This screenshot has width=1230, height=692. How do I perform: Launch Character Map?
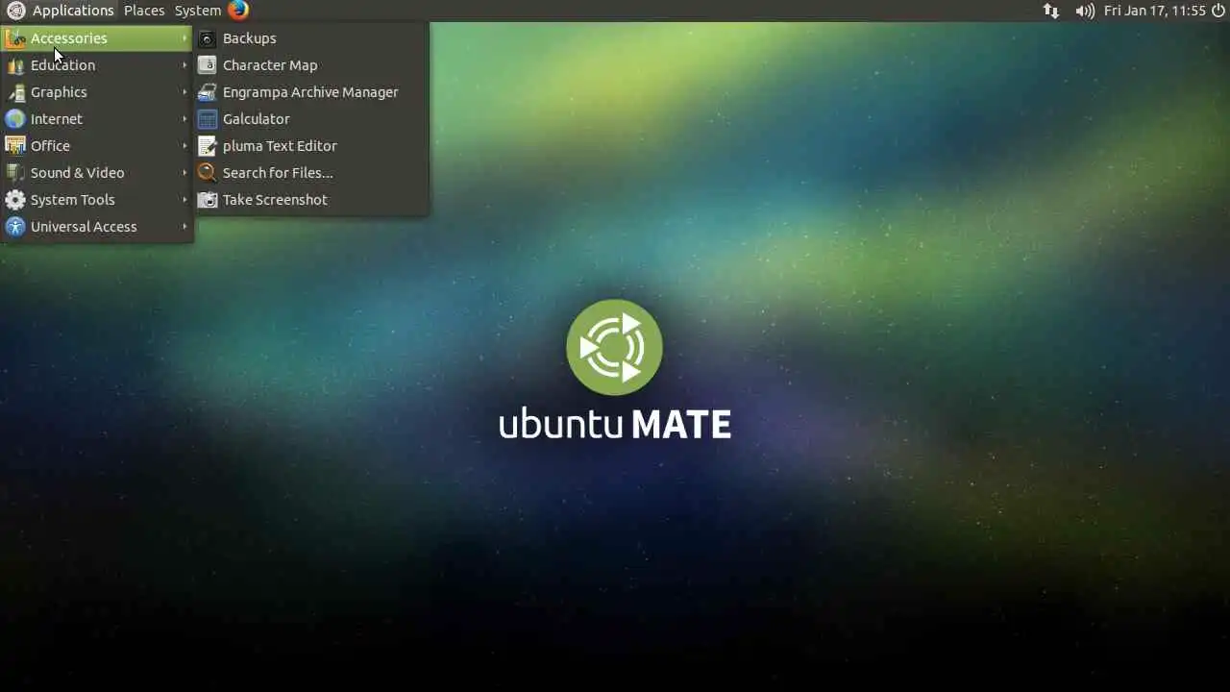(x=311, y=65)
